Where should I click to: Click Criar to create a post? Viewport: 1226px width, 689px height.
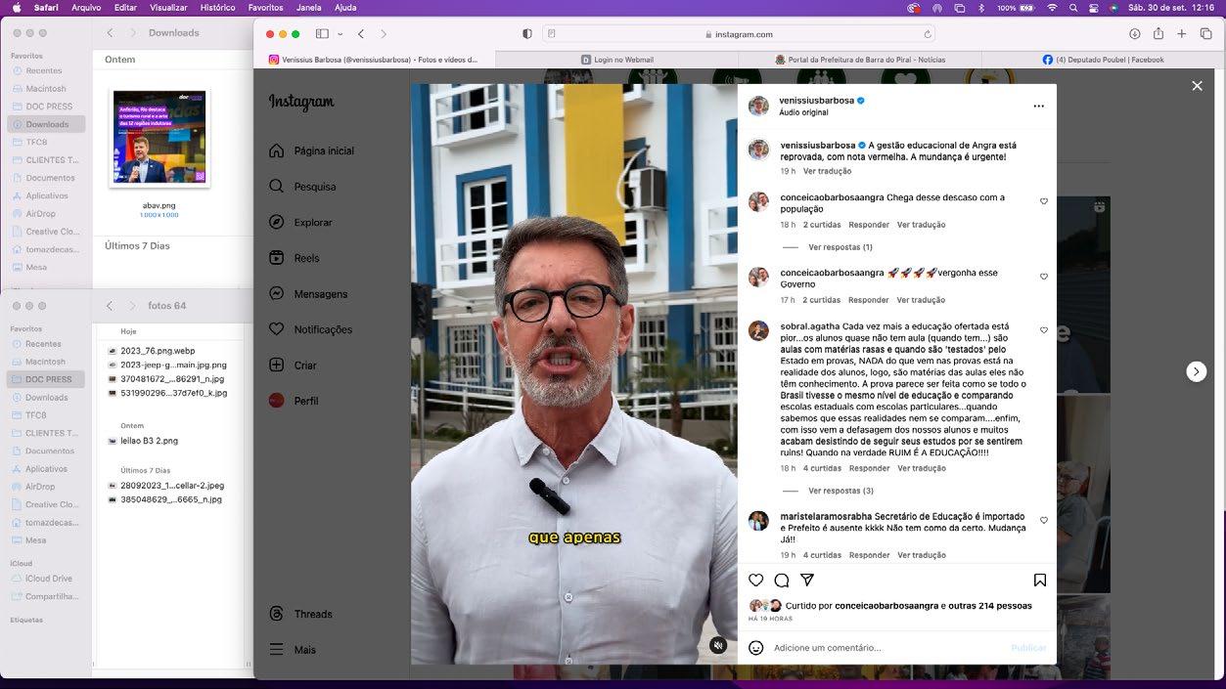[x=293, y=366]
